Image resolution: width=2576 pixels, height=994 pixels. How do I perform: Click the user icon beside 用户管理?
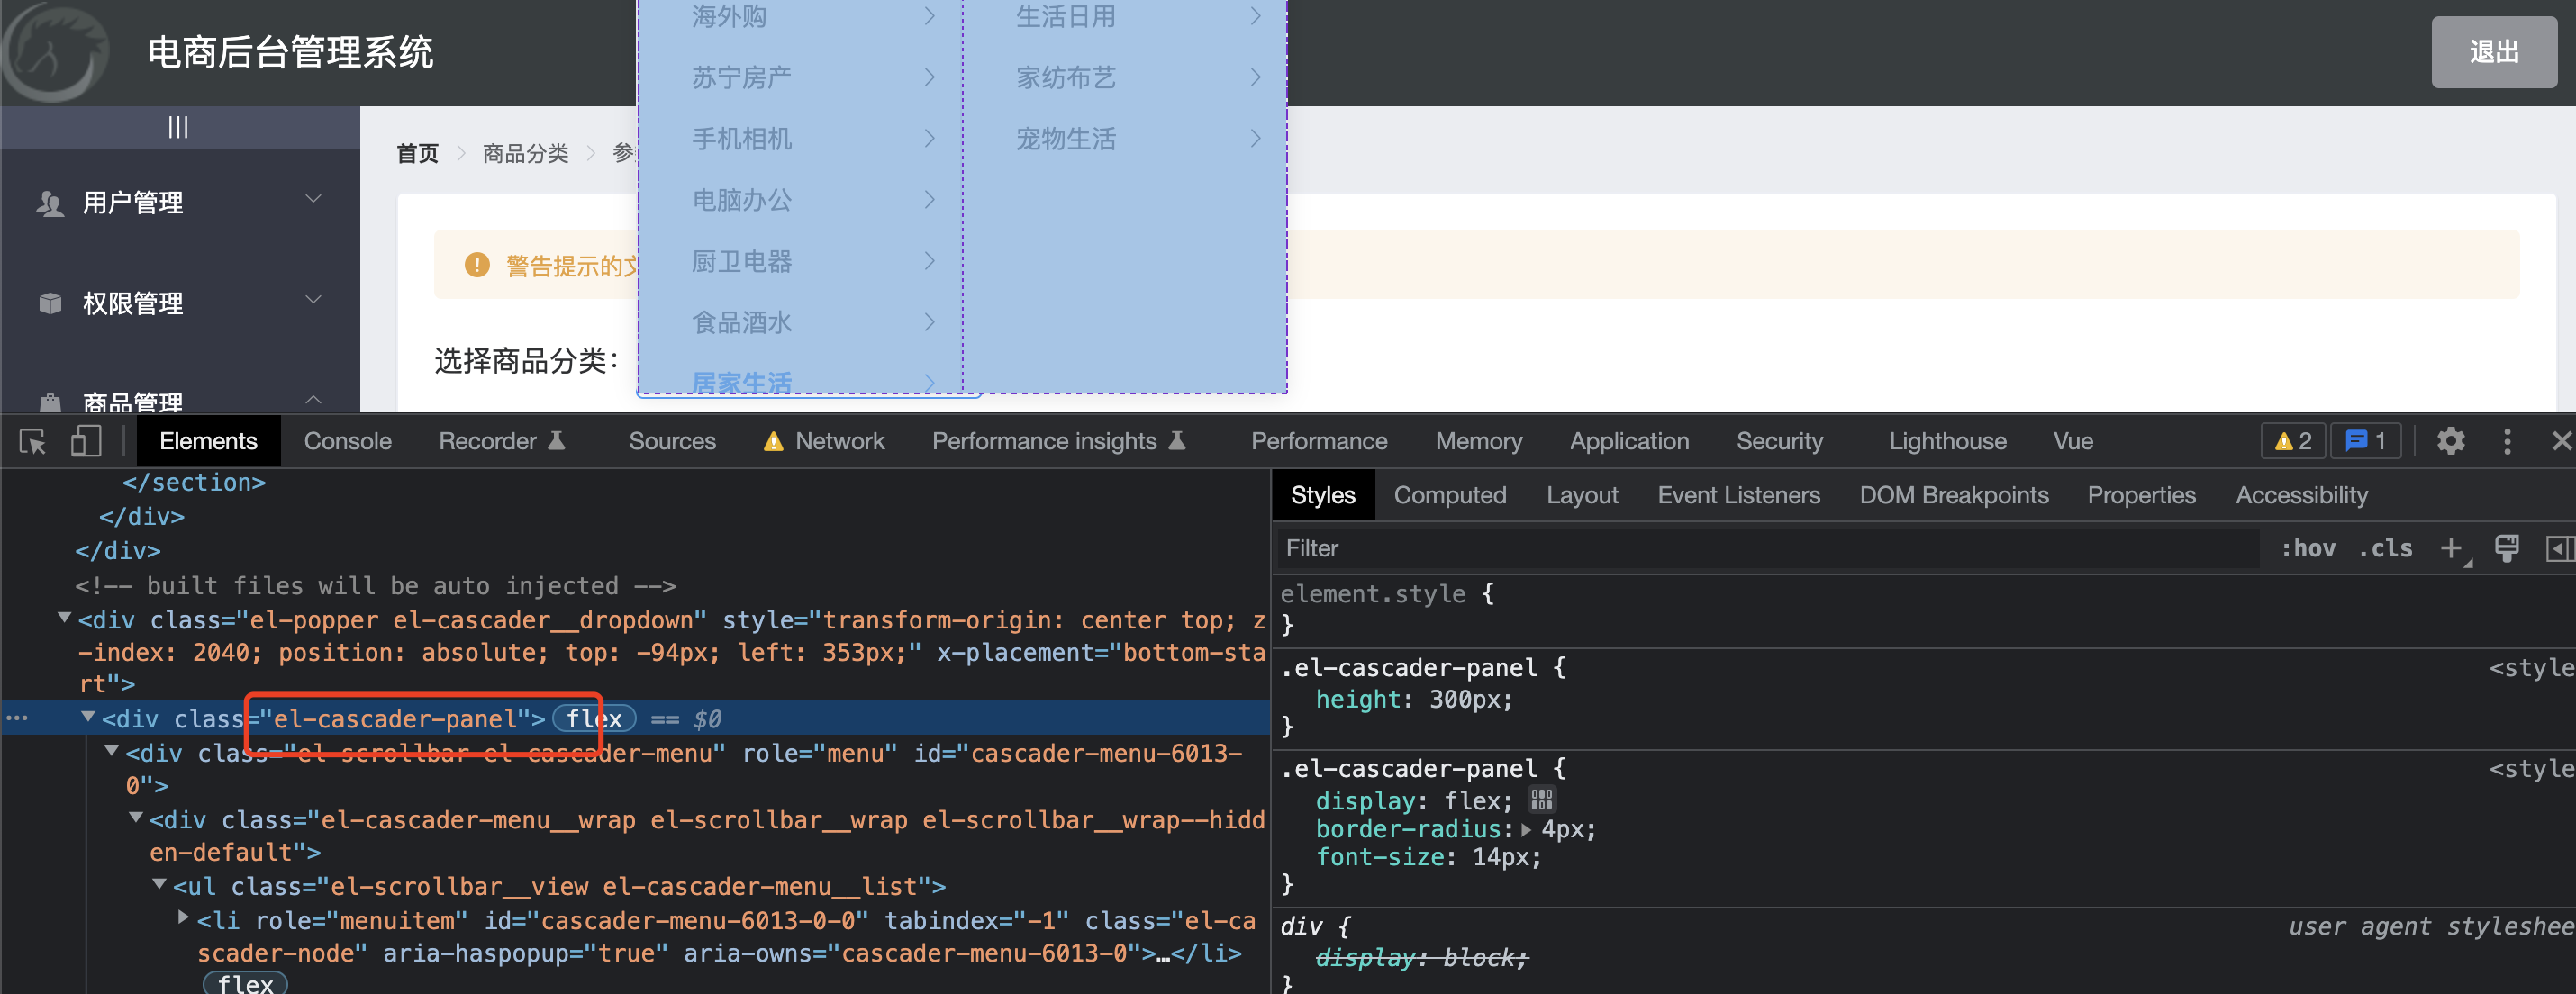pyautogui.click(x=50, y=203)
